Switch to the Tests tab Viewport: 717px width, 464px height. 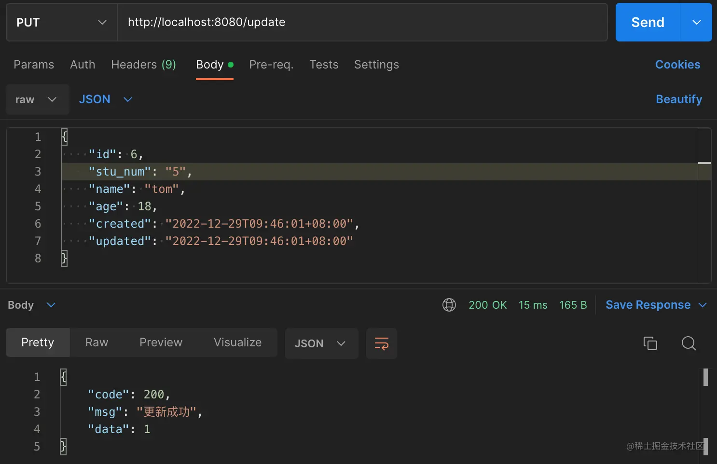coord(324,65)
